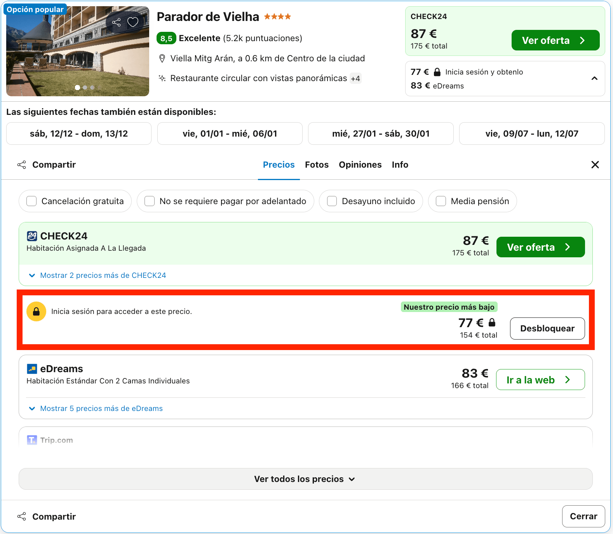Click the Desbloquear button
Image resolution: width=613 pixels, height=534 pixels.
pos(547,329)
